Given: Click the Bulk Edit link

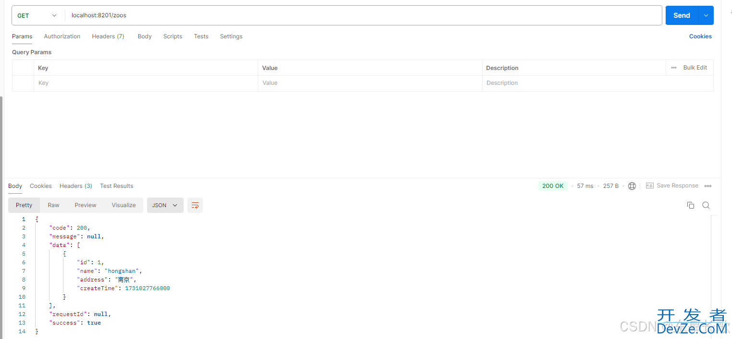Looking at the screenshot, I should (695, 68).
